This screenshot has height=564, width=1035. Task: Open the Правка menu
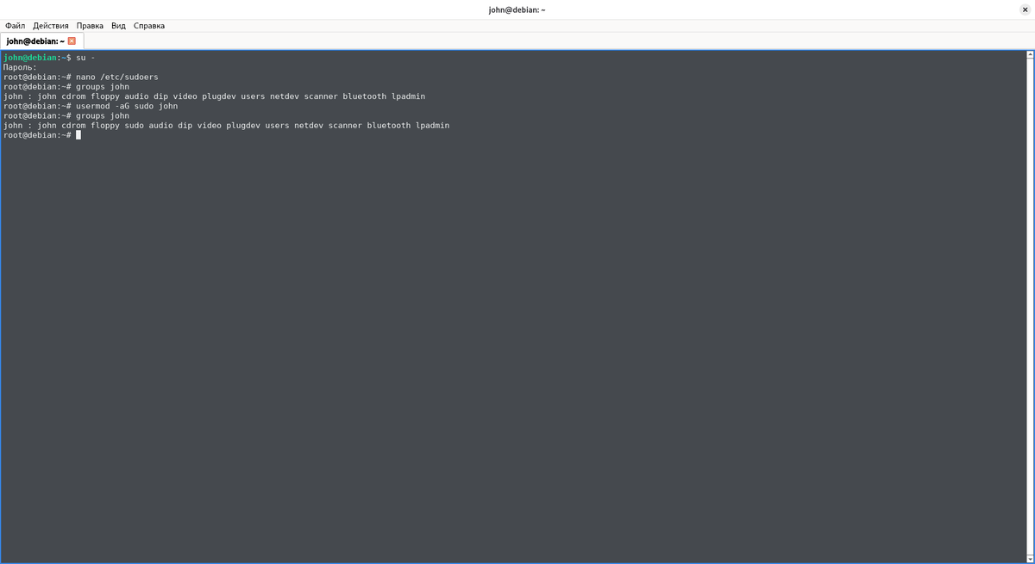(x=90, y=26)
